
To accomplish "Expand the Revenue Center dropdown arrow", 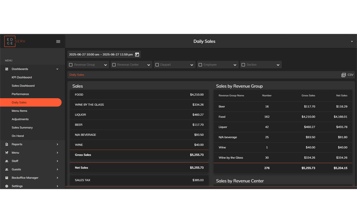I will 149,65.
